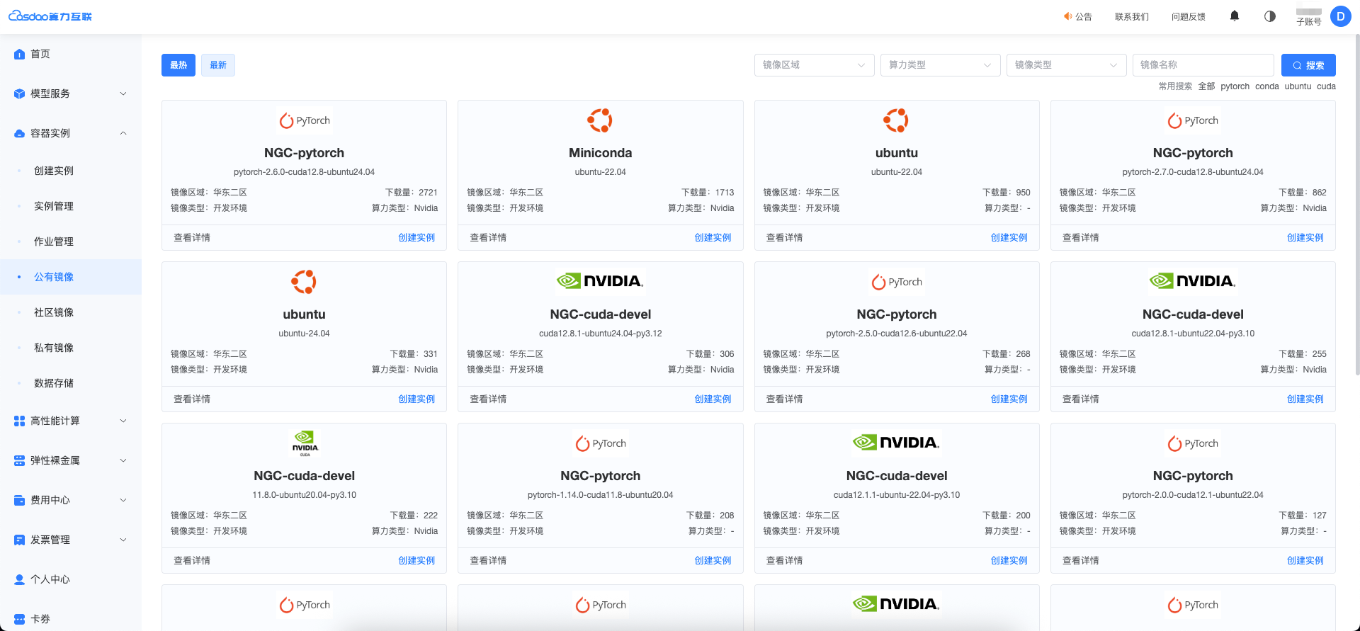This screenshot has width=1360, height=631.
Task: Open the user avatar D menu
Action: [1341, 16]
